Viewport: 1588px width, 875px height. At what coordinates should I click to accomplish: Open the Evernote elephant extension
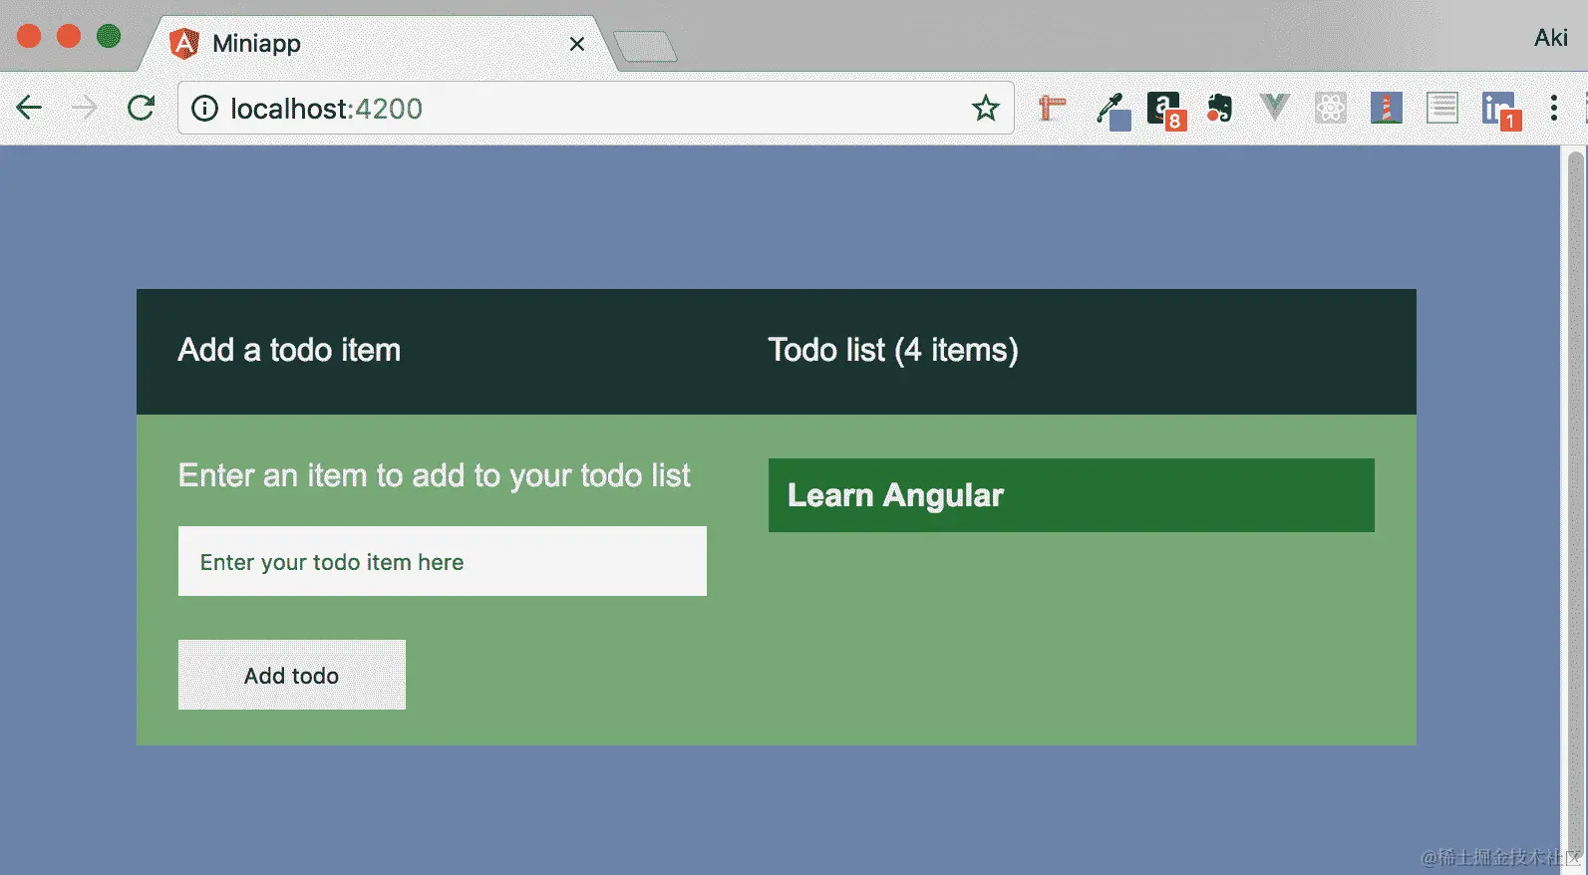coord(1219,108)
